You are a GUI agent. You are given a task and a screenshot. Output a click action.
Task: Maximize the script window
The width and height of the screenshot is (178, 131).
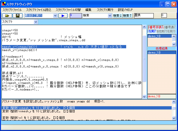click(x=168, y=4)
